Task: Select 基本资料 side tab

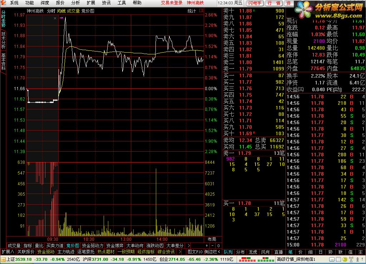Action: pyautogui.click(x=3, y=62)
